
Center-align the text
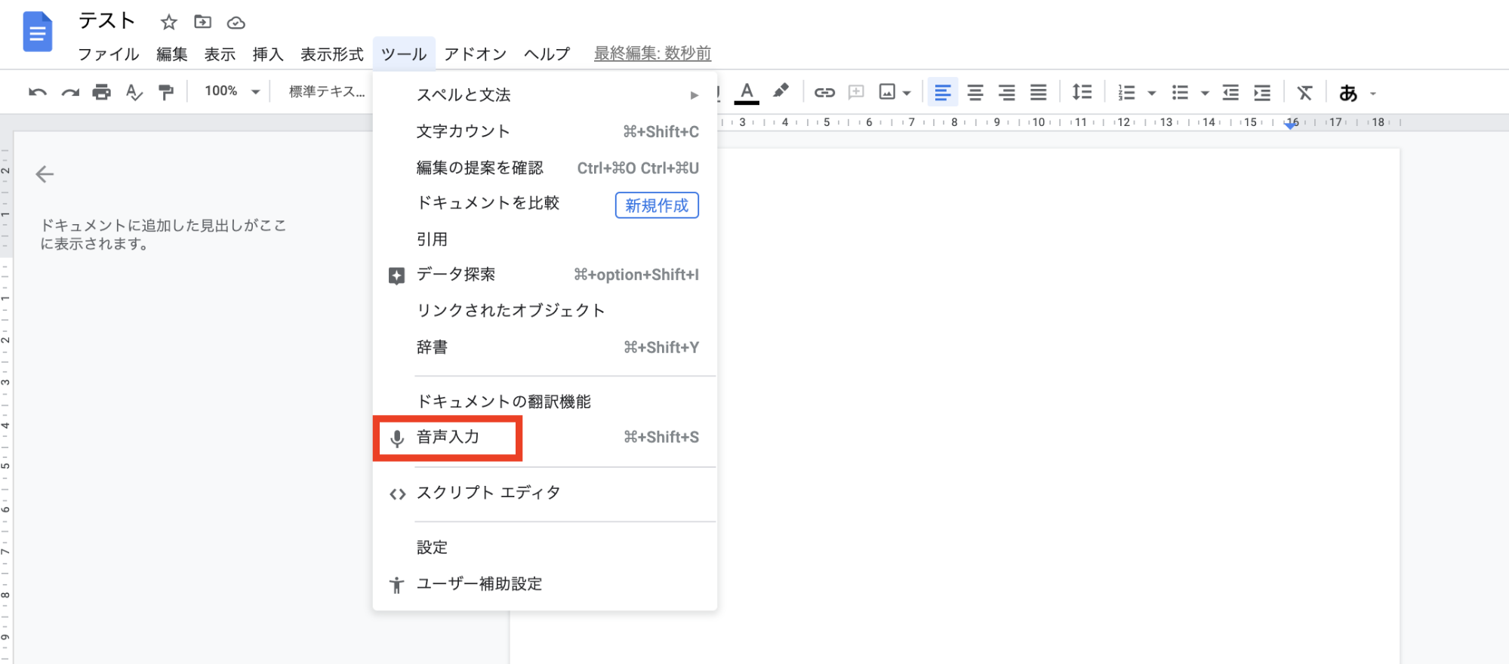tap(975, 92)
